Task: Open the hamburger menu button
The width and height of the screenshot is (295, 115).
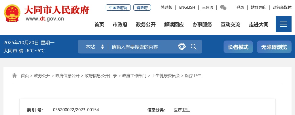Action: point(283,24)
